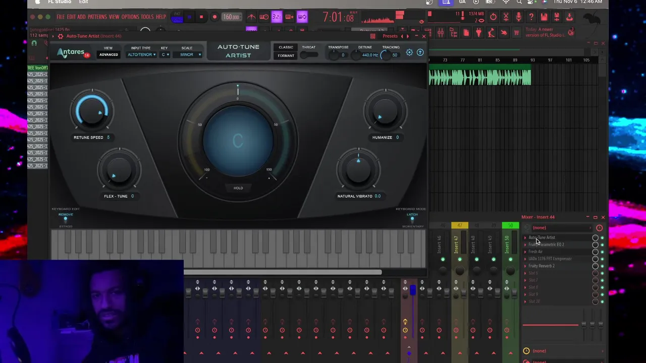Click save disk icon in top toolbar
Viewport: 646px width, 363px height.
[544, 17]
